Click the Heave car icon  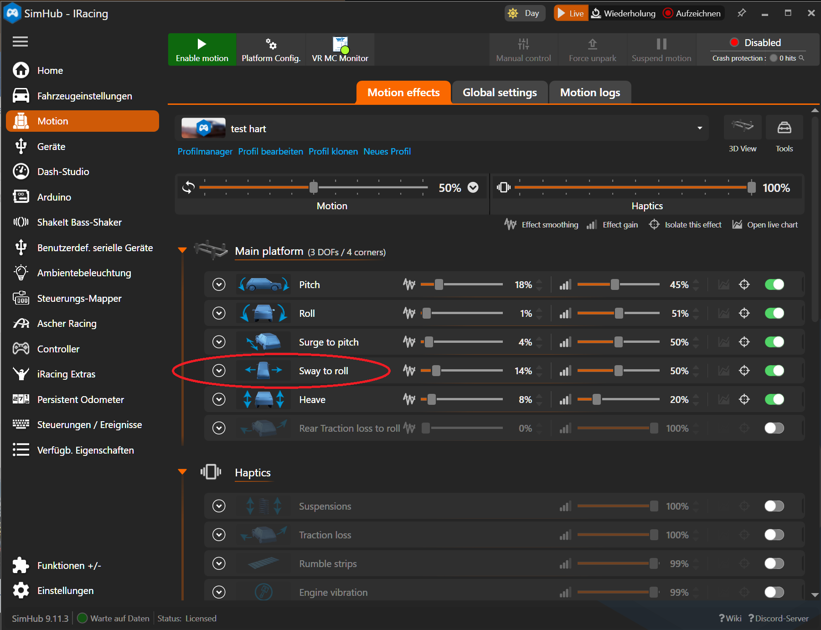click(264, 399)
